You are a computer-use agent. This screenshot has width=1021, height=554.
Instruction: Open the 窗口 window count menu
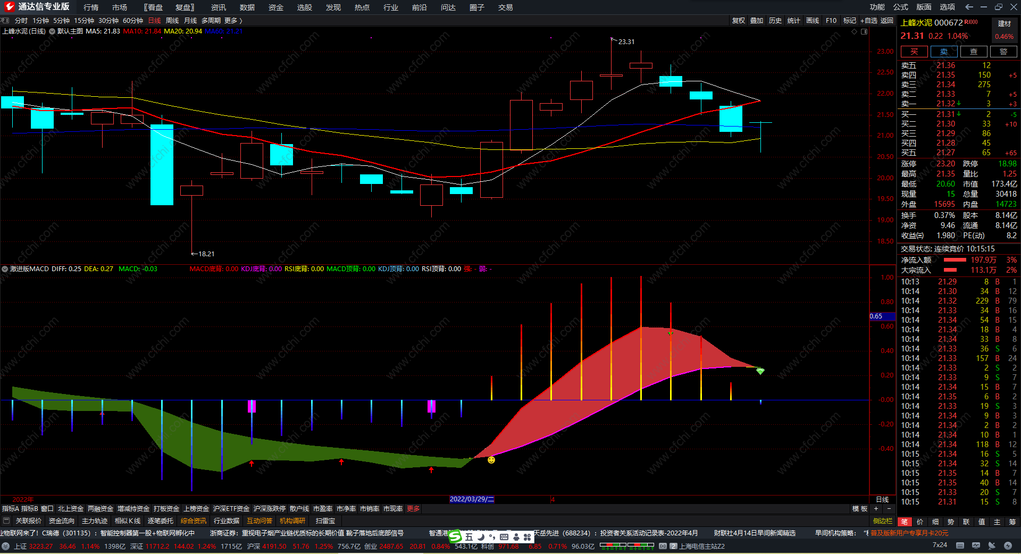click(47, 509)
